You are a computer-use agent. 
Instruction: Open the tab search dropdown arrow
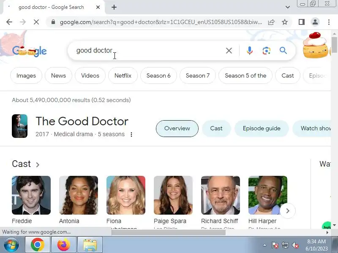(288, 7)
